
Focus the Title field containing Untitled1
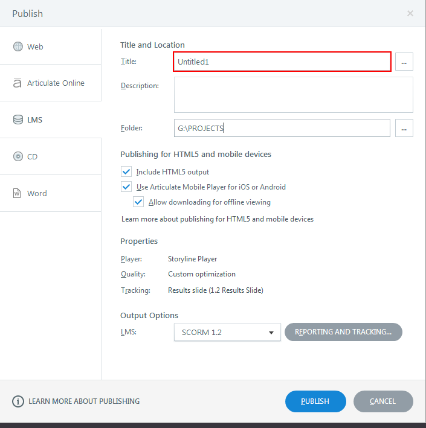(x=282, y=62)
